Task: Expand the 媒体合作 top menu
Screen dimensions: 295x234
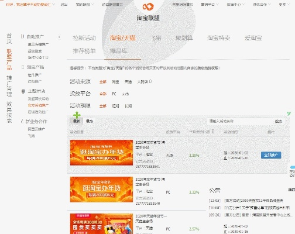Action: pyautogui.click(x=262, y=4)
